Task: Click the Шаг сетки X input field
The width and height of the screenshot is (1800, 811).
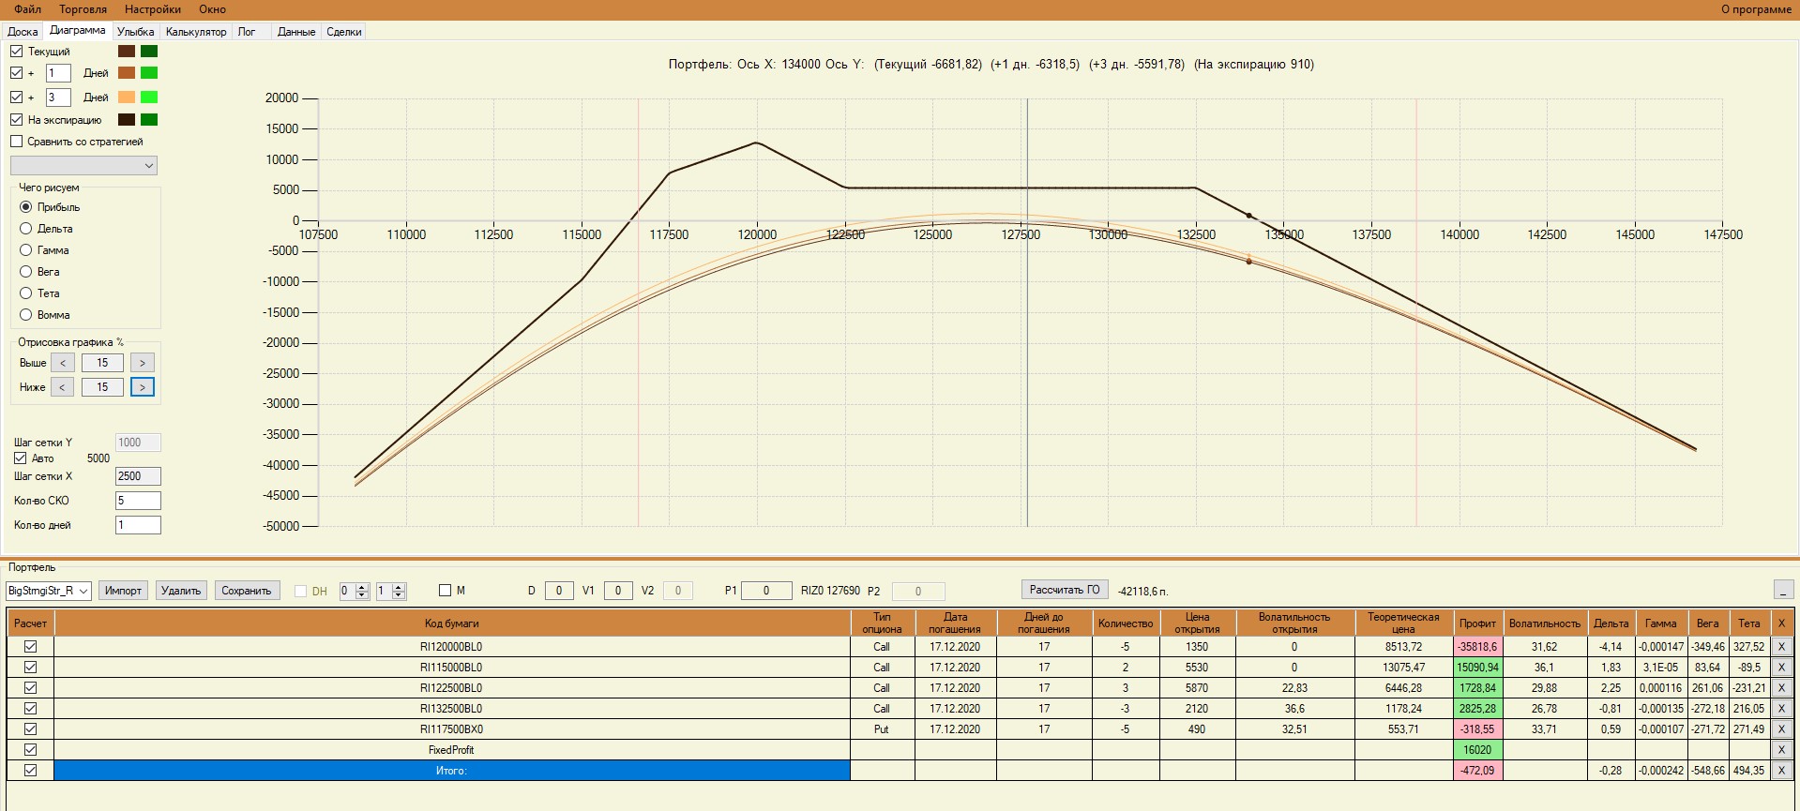Action: 138,476
